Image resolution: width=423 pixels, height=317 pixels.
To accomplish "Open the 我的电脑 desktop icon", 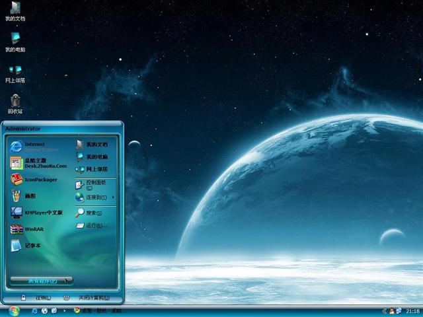I will pyautogui.click(x=15, y=42).
